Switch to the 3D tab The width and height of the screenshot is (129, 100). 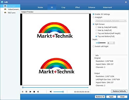pyautogui.click(x=52, y=7)
